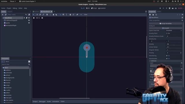Image resolution: width=185 pixels, height=104 pixels.
Task: Open the script attached to PatrolPoint
Action: (x=27, y=18)
